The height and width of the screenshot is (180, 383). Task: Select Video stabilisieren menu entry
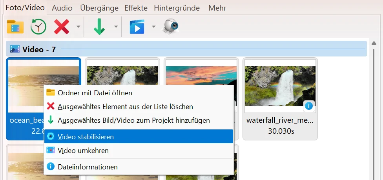point(139,136)
